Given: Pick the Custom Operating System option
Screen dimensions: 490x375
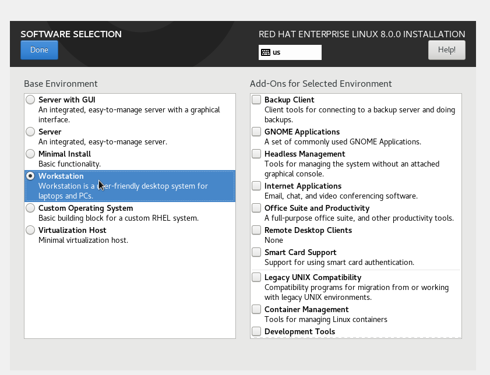Looking at the screenshot, I should click(30, 208).
